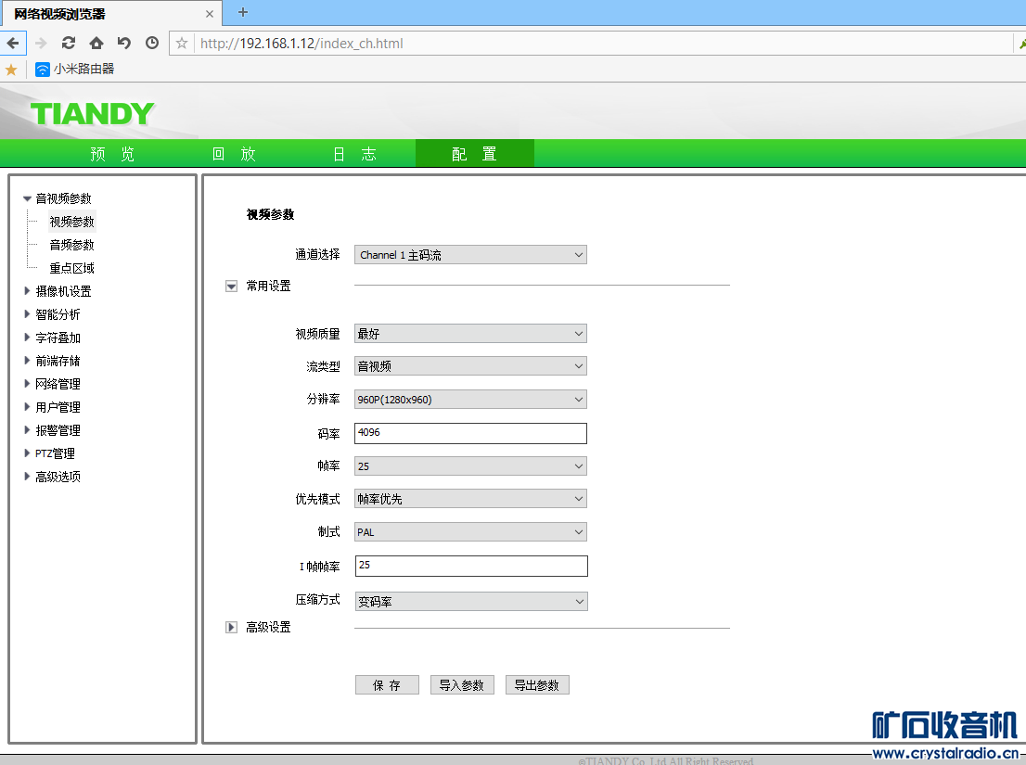Viewport: 1026px width, 765px height.
Task: Collapse the 常用设置 section arrow
Action: [231, 287]
